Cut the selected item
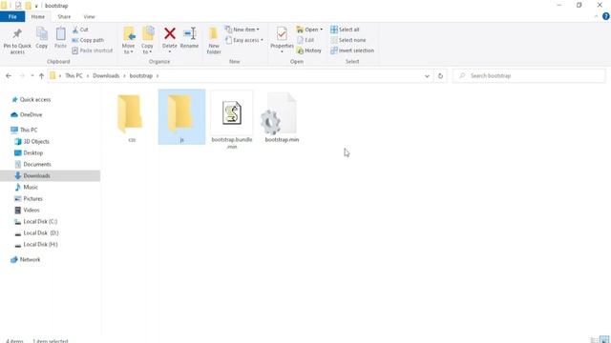This screenshot has height=343, width=611. [80, 30]
